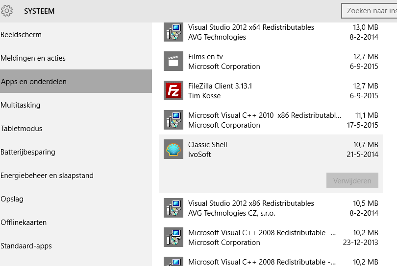Open Energiebeheer en slaapstand section
The image size is (397, 266).
(76, 176)
